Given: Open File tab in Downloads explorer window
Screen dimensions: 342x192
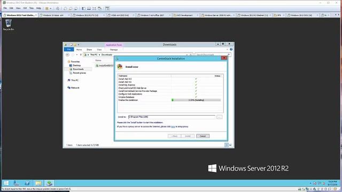Looking at the screenshot, I should [69, 50].
